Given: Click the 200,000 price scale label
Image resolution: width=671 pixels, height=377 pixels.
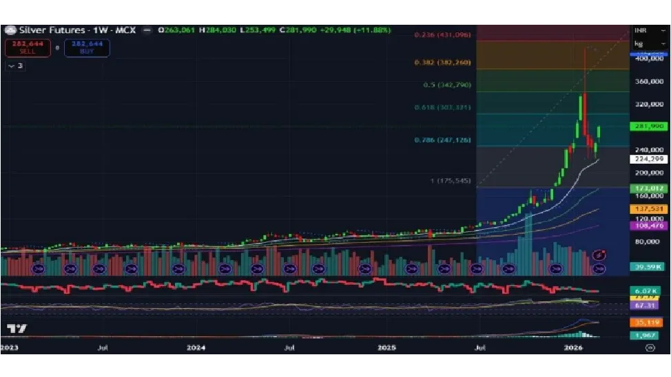Looking at the screenshot, I should click(x=649, y=173).
